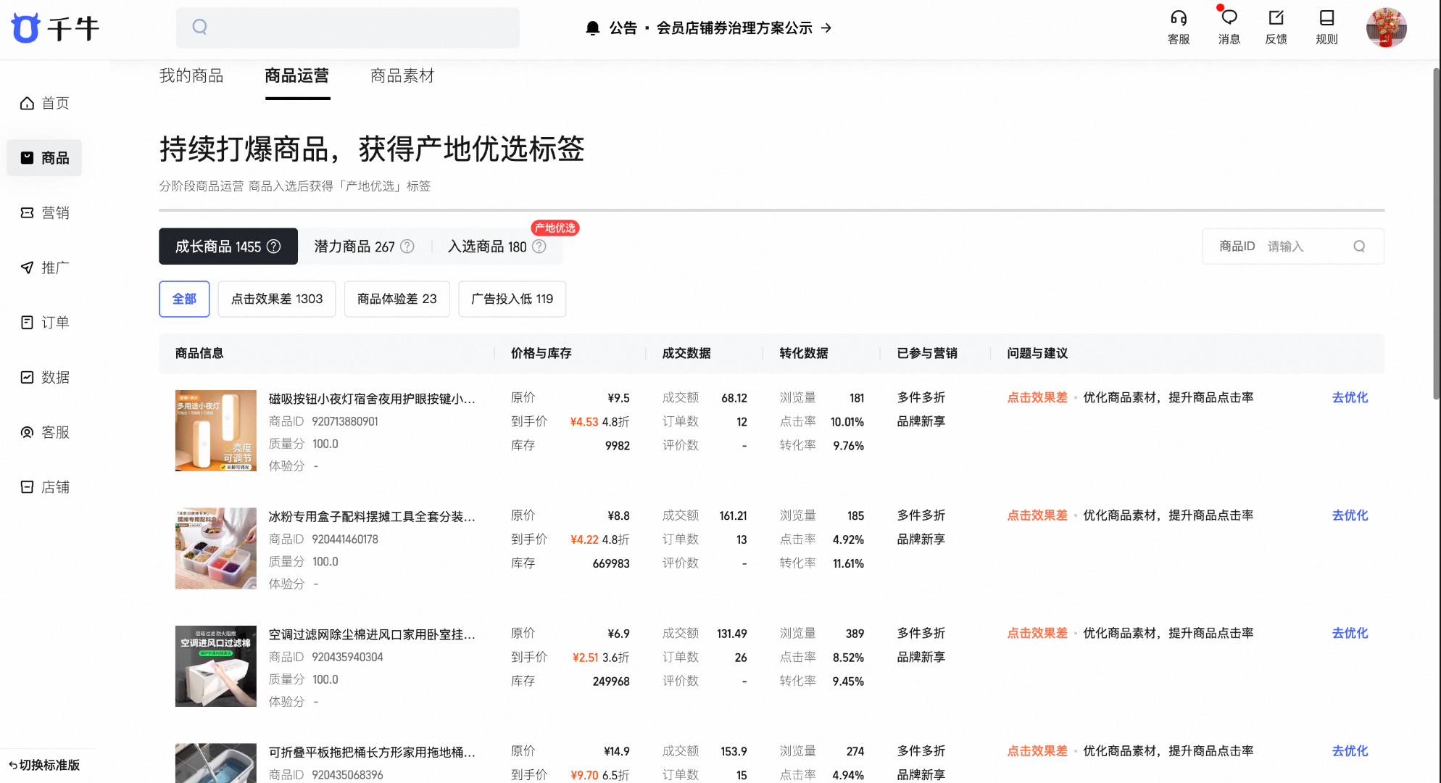Image resolution: width=1441 pixels, height=783 pixels.
Task: Click the 转化数据 column header
Action: [804, 353]
